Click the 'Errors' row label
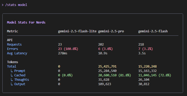187x96 pixels. pyautogui.click(x=13, y=49)
